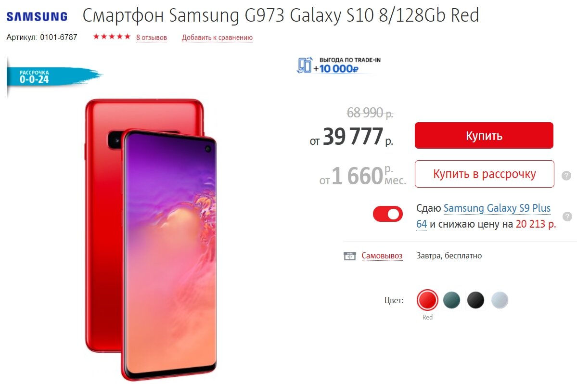
Task: Change the Samsung Galaxy S9 Plus trade-in device
Action: click(484, 216)
